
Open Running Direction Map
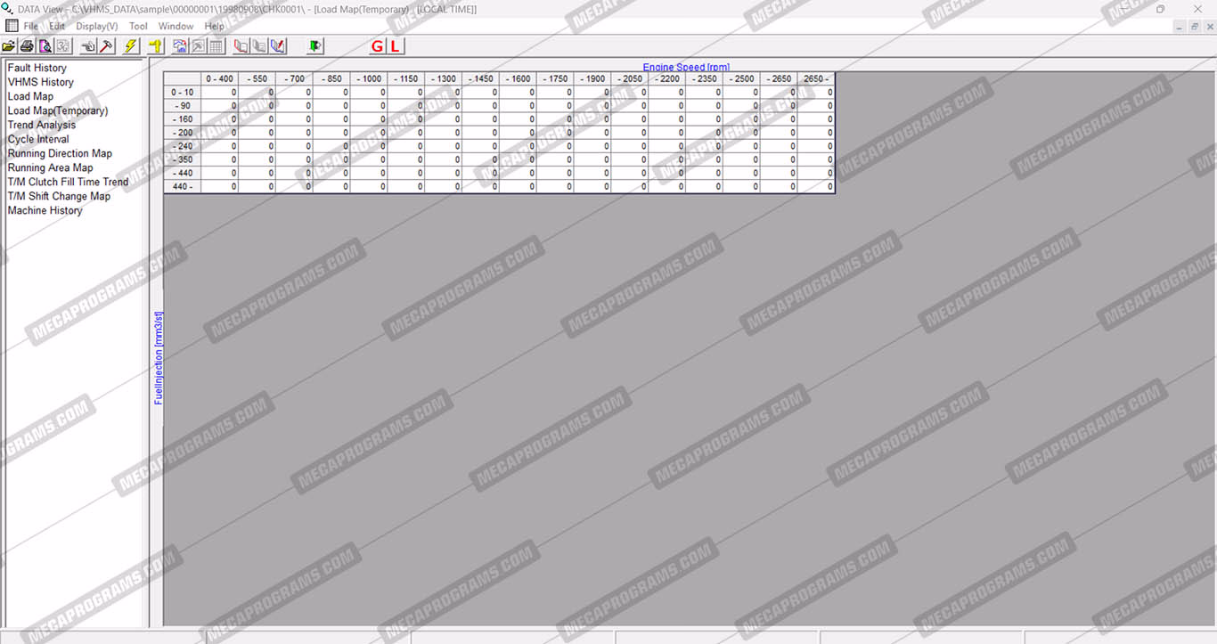pos(60,153)
